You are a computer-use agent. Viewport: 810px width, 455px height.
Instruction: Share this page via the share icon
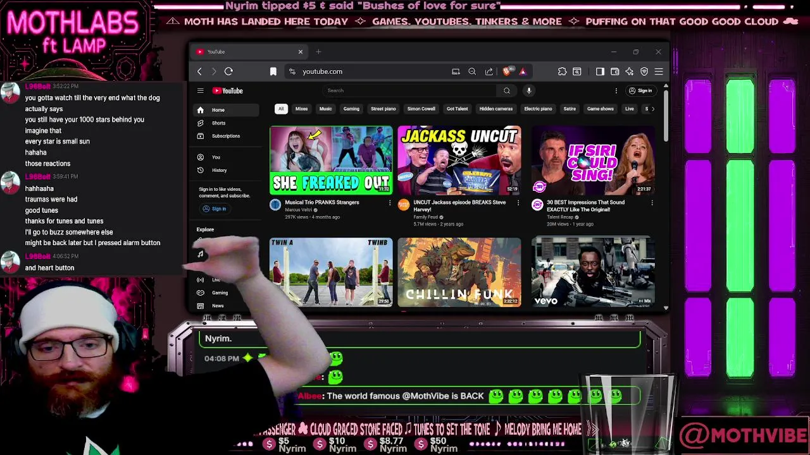click(489, 71)
